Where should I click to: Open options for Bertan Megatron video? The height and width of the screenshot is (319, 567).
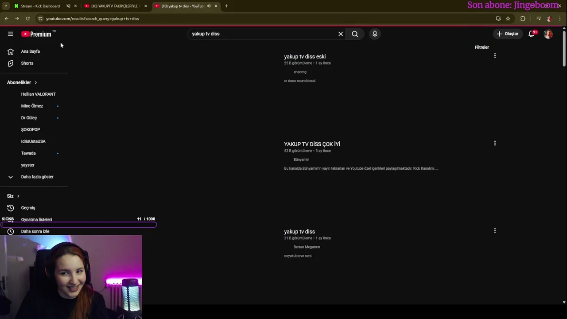pos(495,230)
